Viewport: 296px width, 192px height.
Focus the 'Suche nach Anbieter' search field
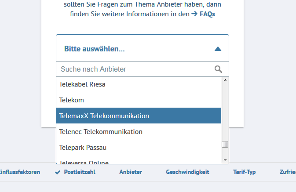click(143, 69)
